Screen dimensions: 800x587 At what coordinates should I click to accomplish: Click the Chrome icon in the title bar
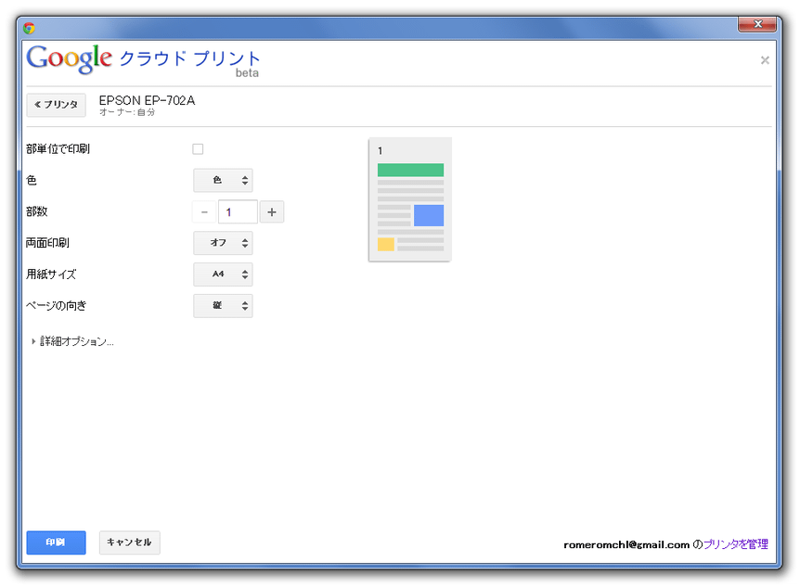tap(29, 28)
